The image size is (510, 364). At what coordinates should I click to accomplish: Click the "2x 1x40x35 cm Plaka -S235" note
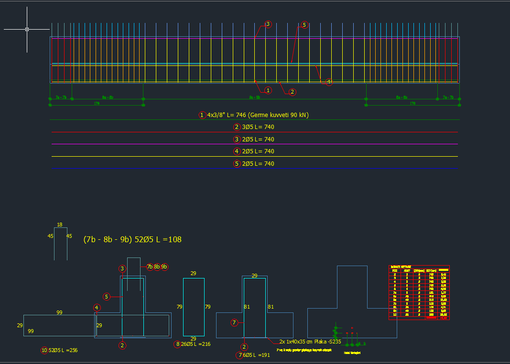[x=310, y=342]
